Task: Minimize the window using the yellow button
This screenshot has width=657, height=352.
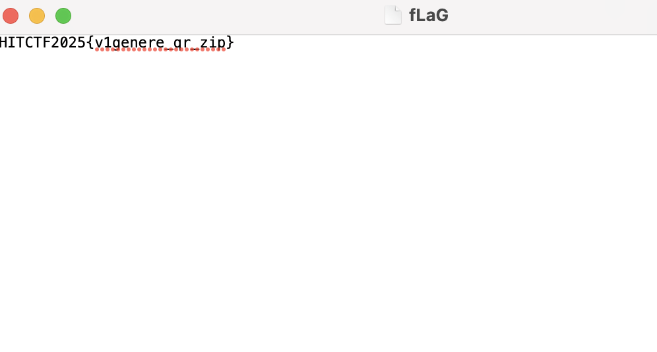Action: (x=37, y=16)
